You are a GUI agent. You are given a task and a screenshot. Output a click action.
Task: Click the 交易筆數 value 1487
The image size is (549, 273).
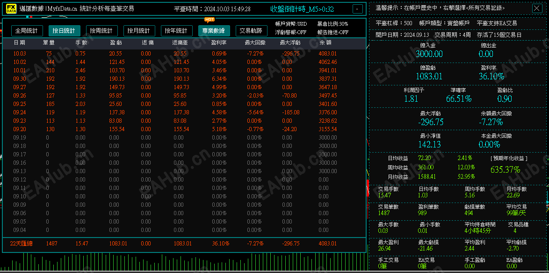click(384, 213)
